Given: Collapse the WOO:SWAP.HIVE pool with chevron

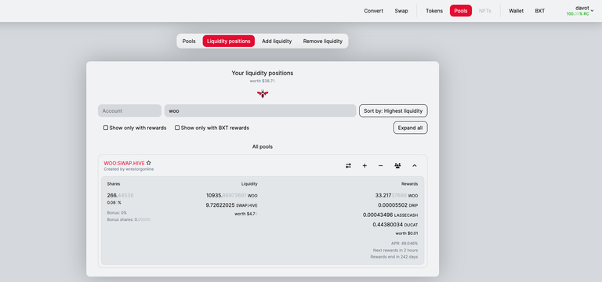Looking at the screenshot, I should [415, 166].
